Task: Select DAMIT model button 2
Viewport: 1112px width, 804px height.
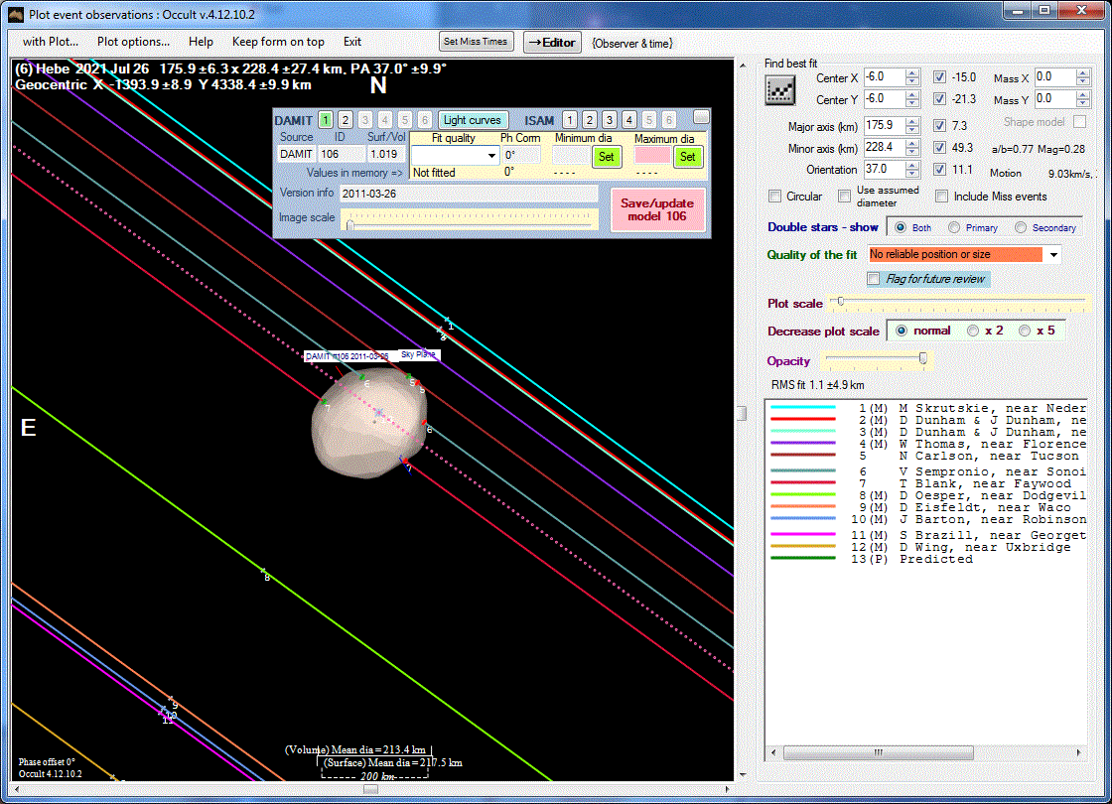Action: tap(346, 120)
